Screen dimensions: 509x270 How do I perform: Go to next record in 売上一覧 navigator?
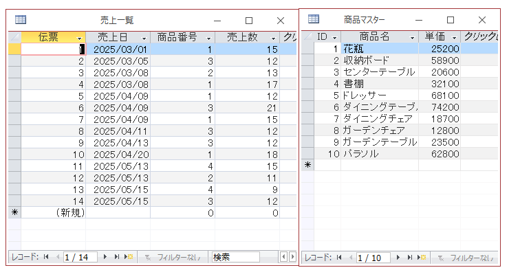coord(105,257)
